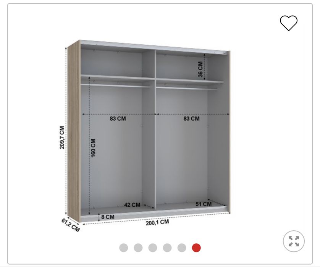
Task: Switch to the third gallery pagination dot
Action: (x=153, y=248)
